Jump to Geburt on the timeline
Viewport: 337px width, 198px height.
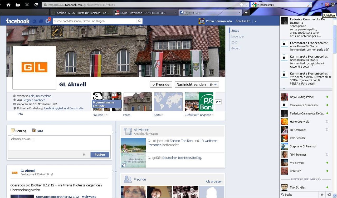coord(236,48)
